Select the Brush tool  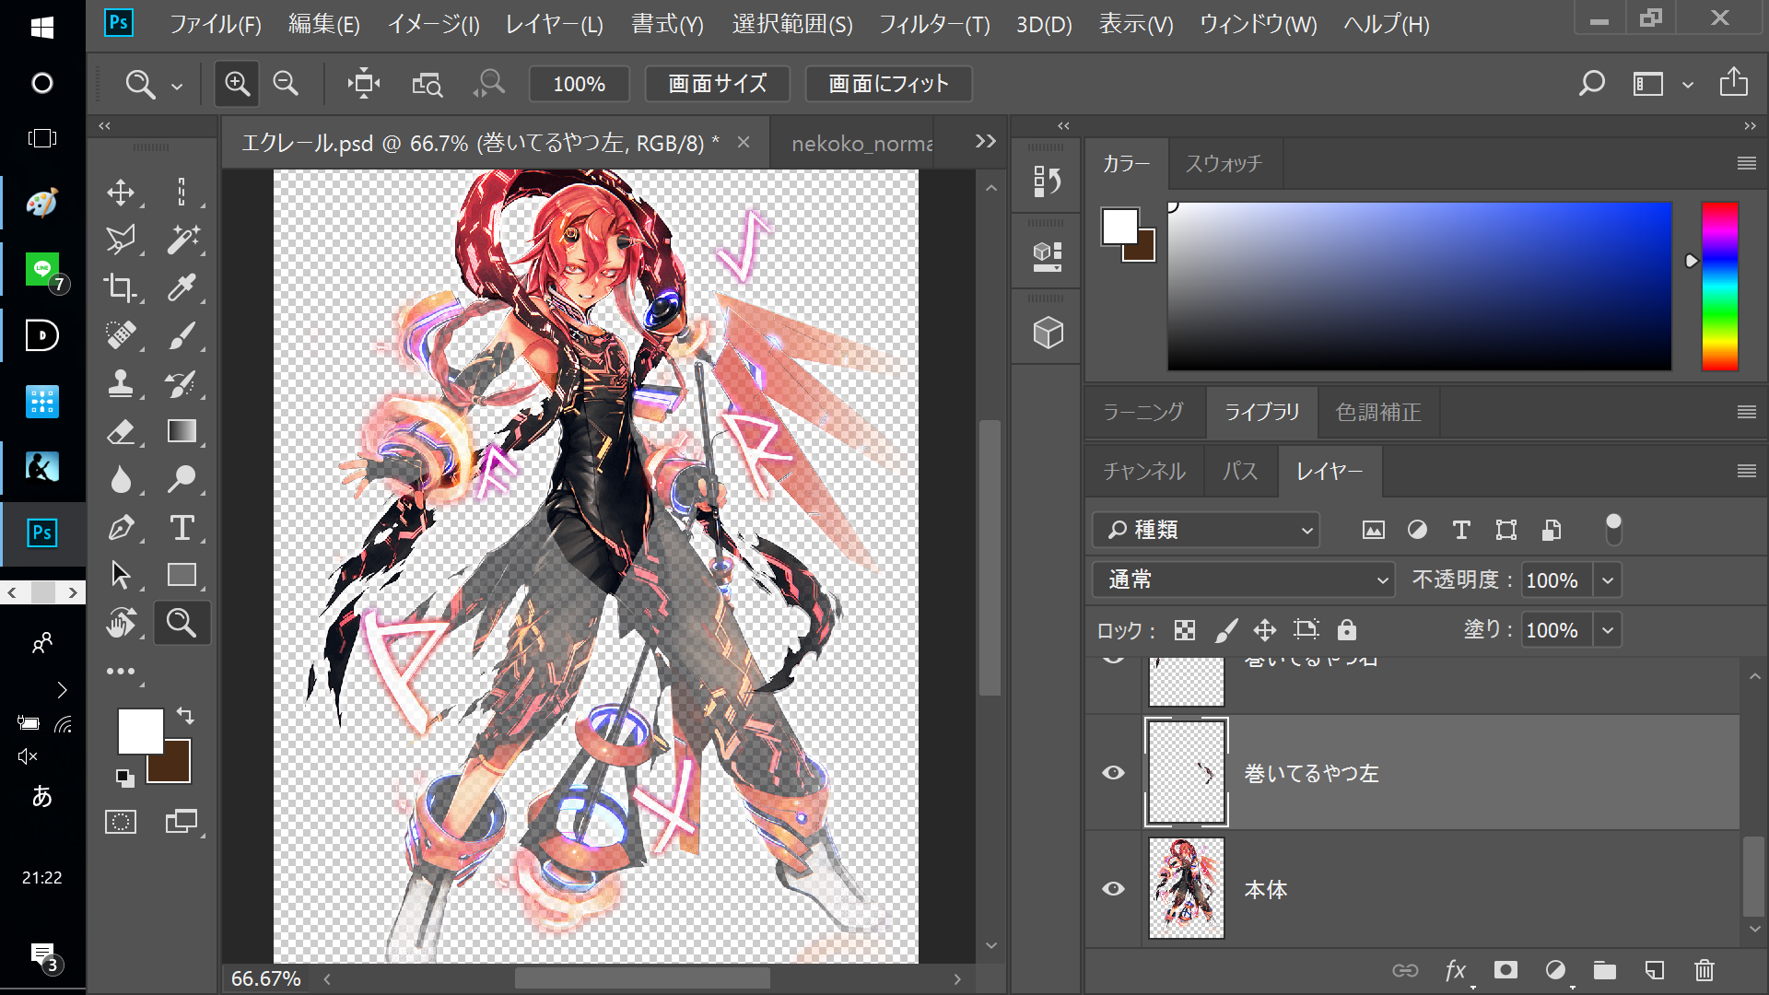tap(182, 335)
